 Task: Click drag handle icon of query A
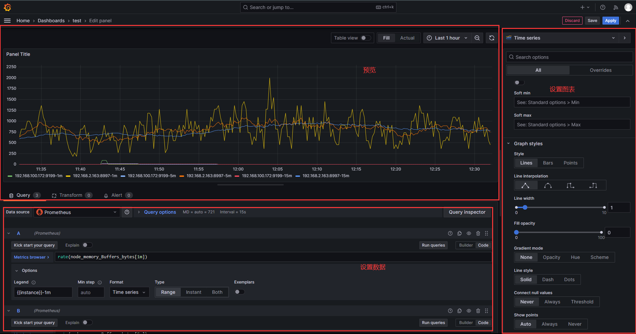[x=486, y=233]
